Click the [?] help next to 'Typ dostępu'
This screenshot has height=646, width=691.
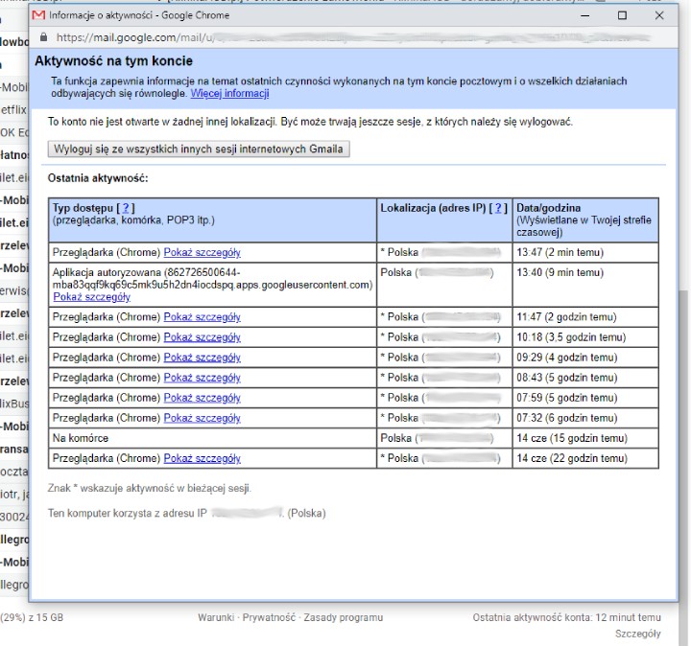(x=125, y=208)
